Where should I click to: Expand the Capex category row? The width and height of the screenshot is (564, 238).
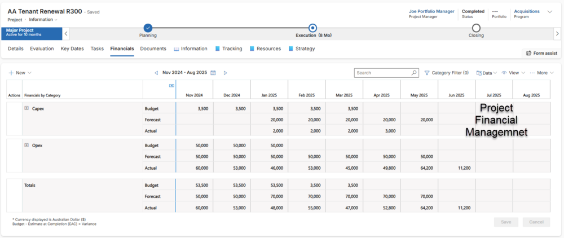pos(27,108)
